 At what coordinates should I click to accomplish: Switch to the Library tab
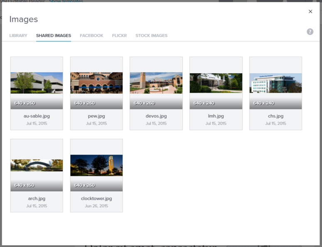(x=18, y=36)
